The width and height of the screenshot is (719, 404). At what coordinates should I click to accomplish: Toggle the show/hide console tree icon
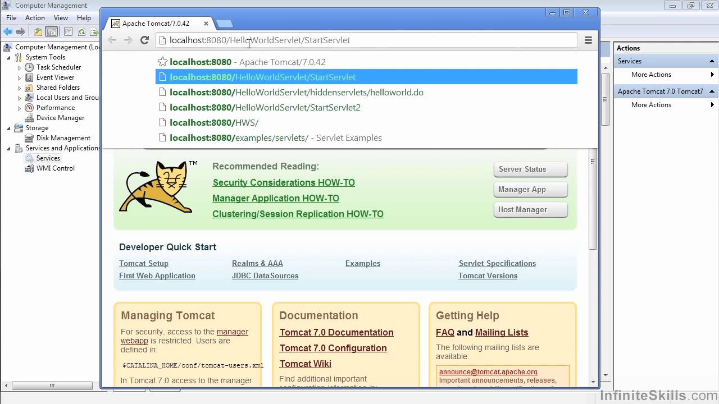tap(51, 32)
